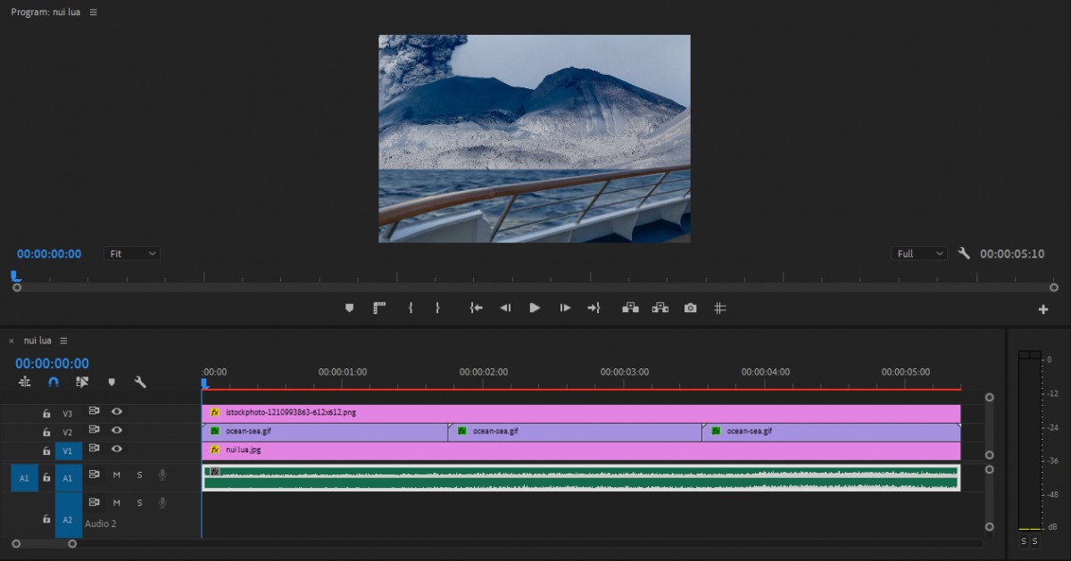The width and height of the screenshot is (1071, 561).
Task: Select the nui lua sequence tab
Action: click(x=37, y=341)
